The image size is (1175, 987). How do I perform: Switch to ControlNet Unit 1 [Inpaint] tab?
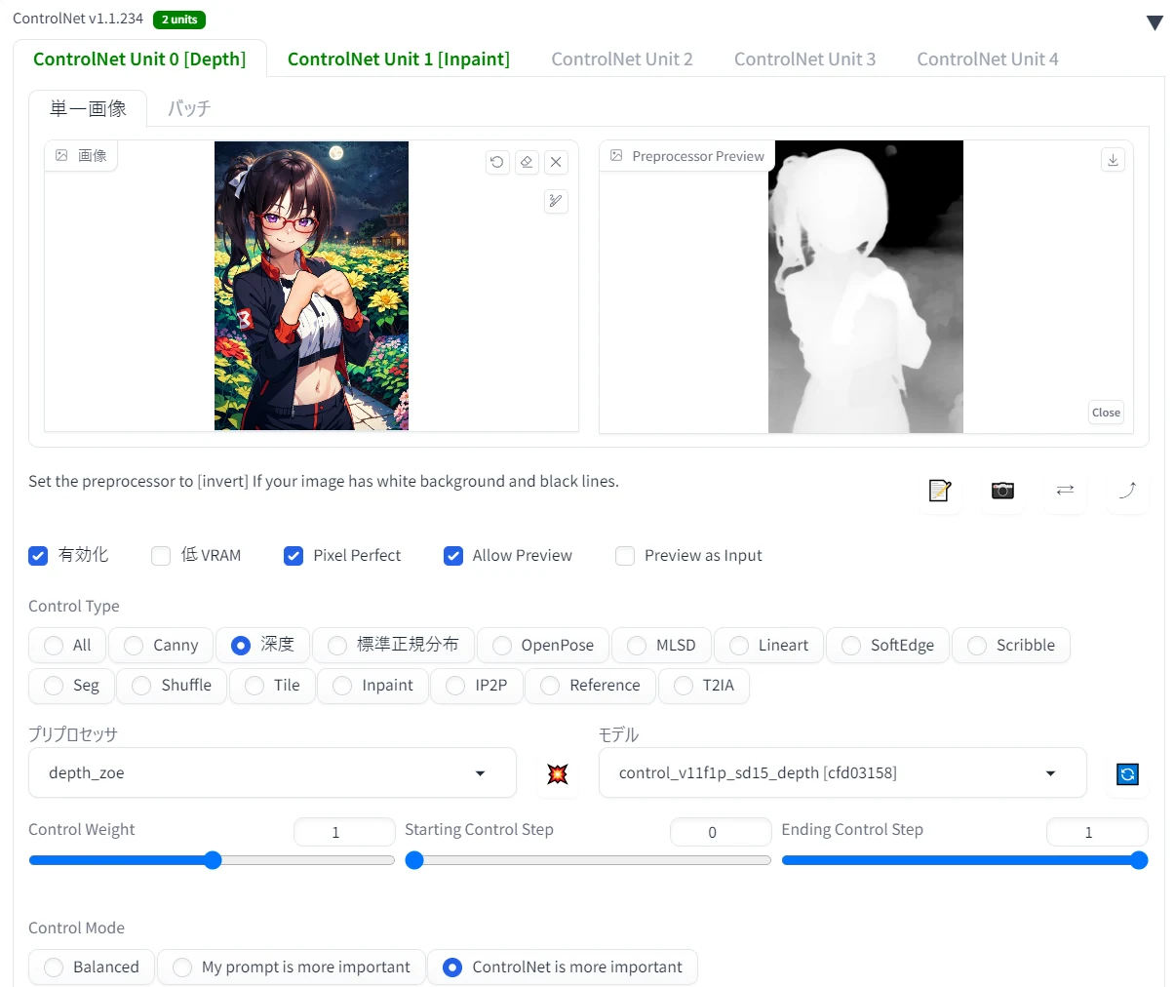[x=399, y=59]
